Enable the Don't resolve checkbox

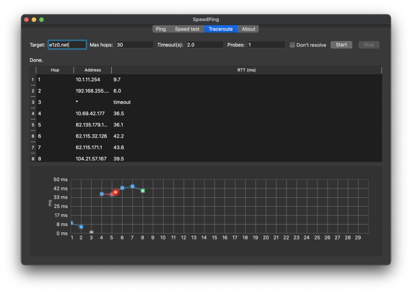click(292, 45)
